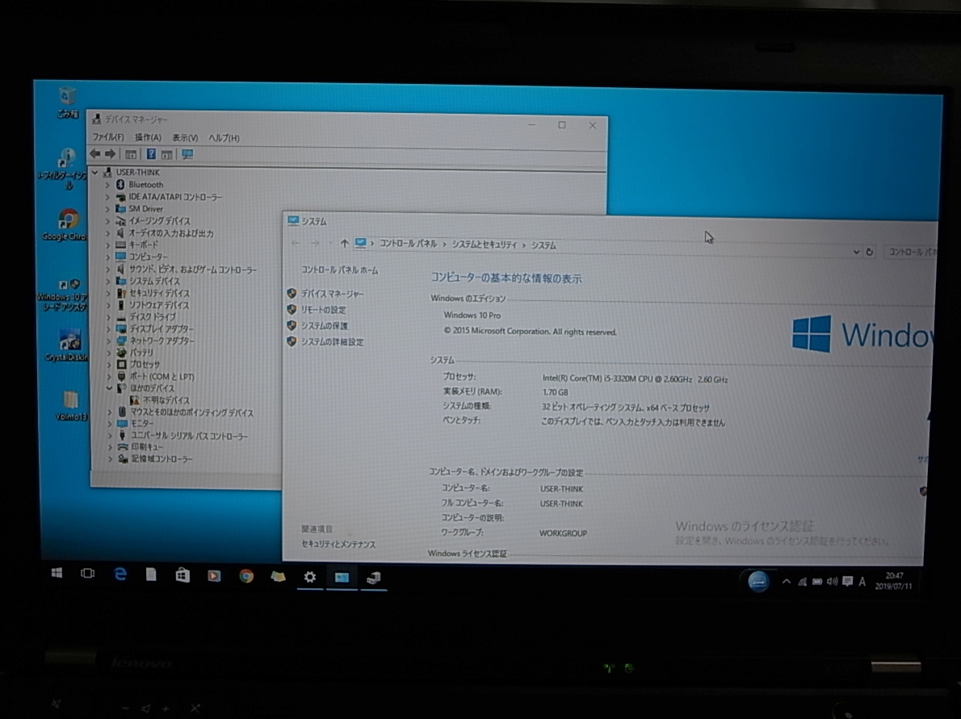Click システムとセキュリティ in the breadcrumb
The width and height of the screenshot is (961, 719).
[485, 245]
